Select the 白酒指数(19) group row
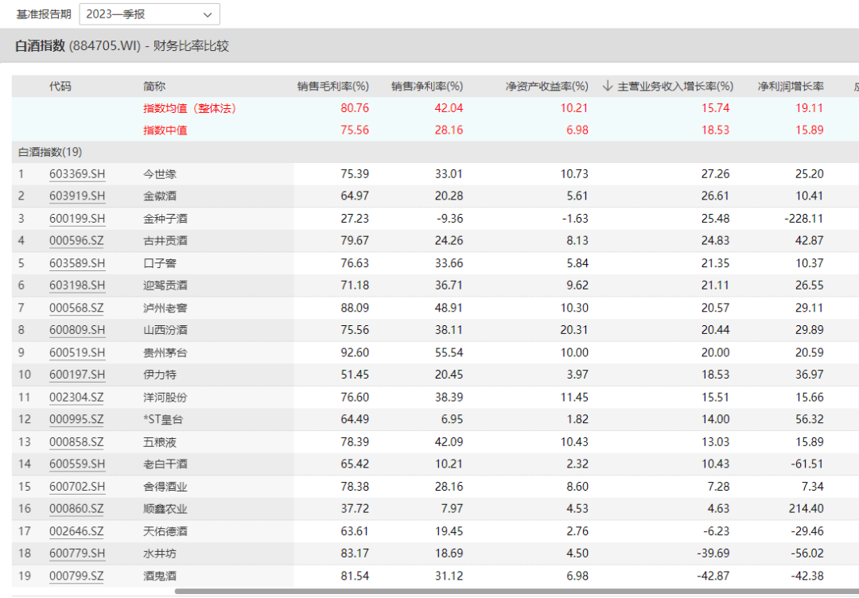 [435, 152]
